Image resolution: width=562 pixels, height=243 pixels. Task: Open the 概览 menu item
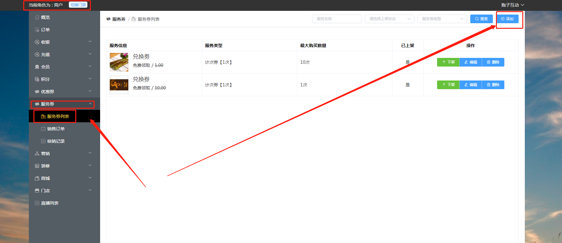pyautogui.click(x=64, y=17)
